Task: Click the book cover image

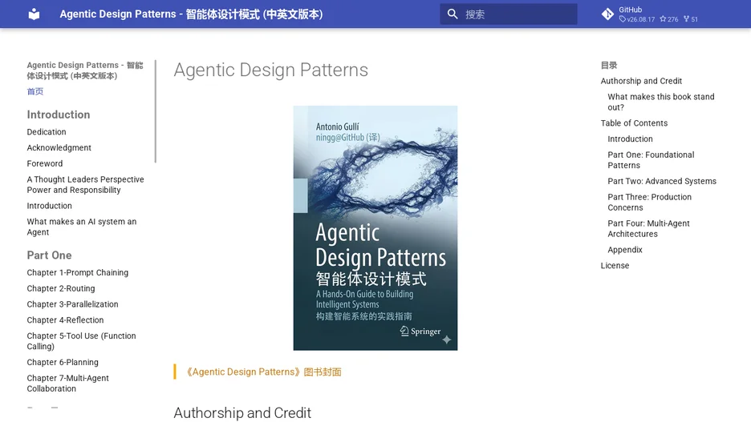Action: 375,228
